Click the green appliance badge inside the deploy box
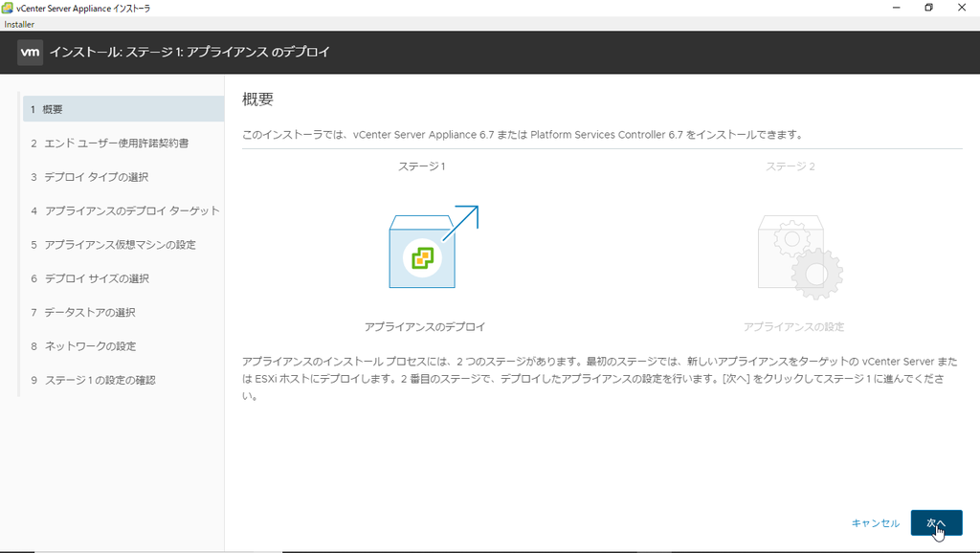Image resolution: width=980 pixels, height=553 pixels. [x=422, y=257]
